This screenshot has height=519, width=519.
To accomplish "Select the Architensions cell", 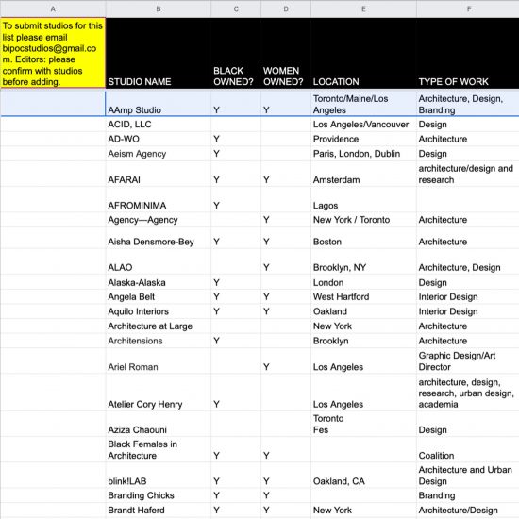I will pyautogui.click(x=159, y=341).
